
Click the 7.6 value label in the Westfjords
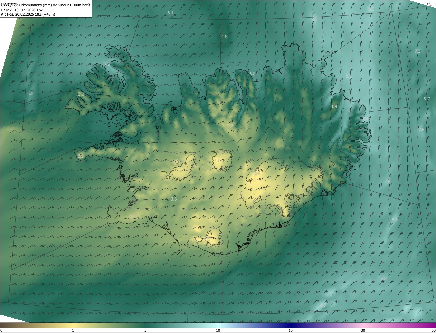coord(107,64)
